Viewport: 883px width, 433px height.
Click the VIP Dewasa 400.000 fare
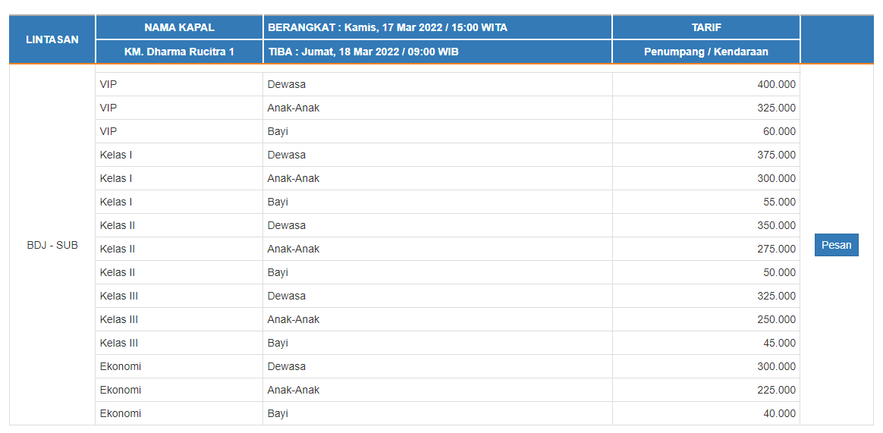[776, 84]
